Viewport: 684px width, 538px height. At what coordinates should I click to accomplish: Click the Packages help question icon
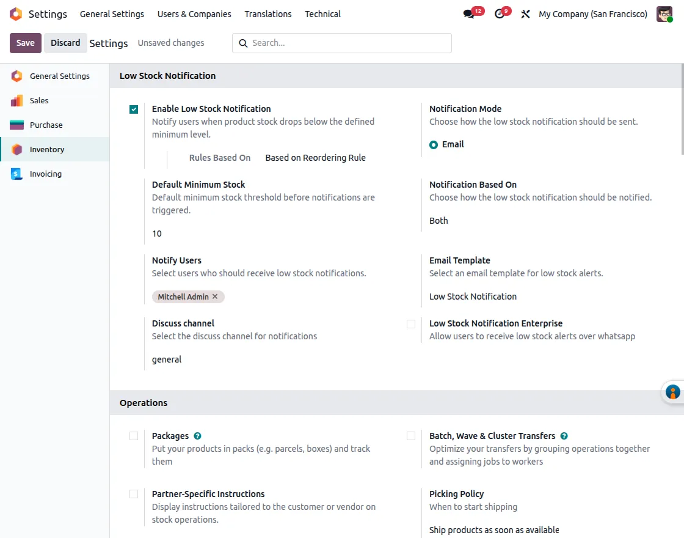(x=197, y=436)
